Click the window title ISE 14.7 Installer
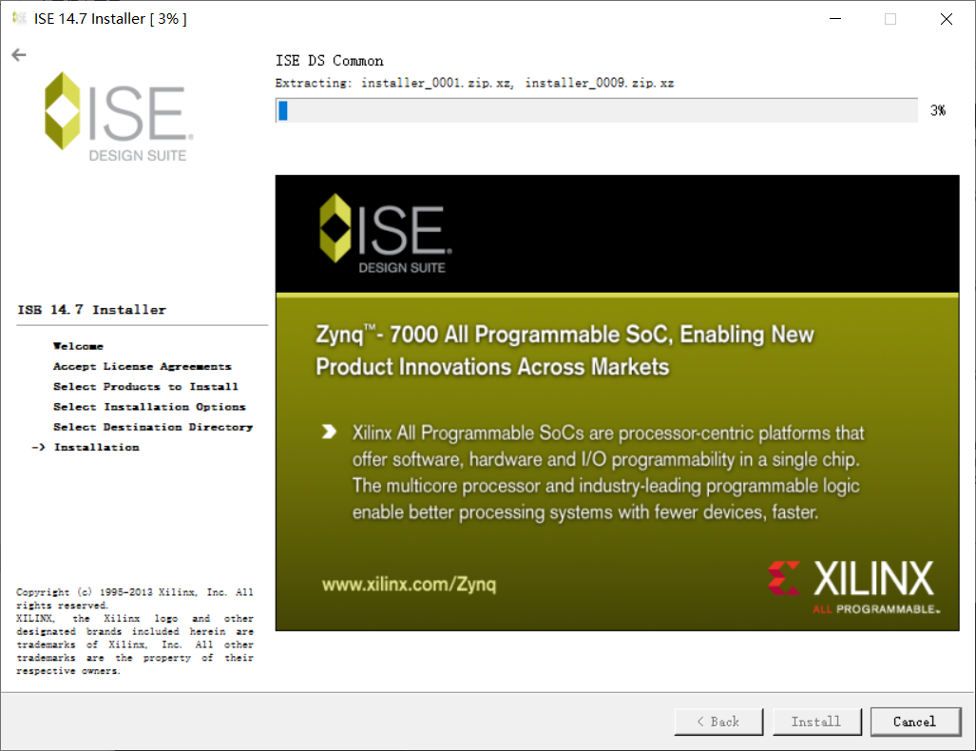 110,19
